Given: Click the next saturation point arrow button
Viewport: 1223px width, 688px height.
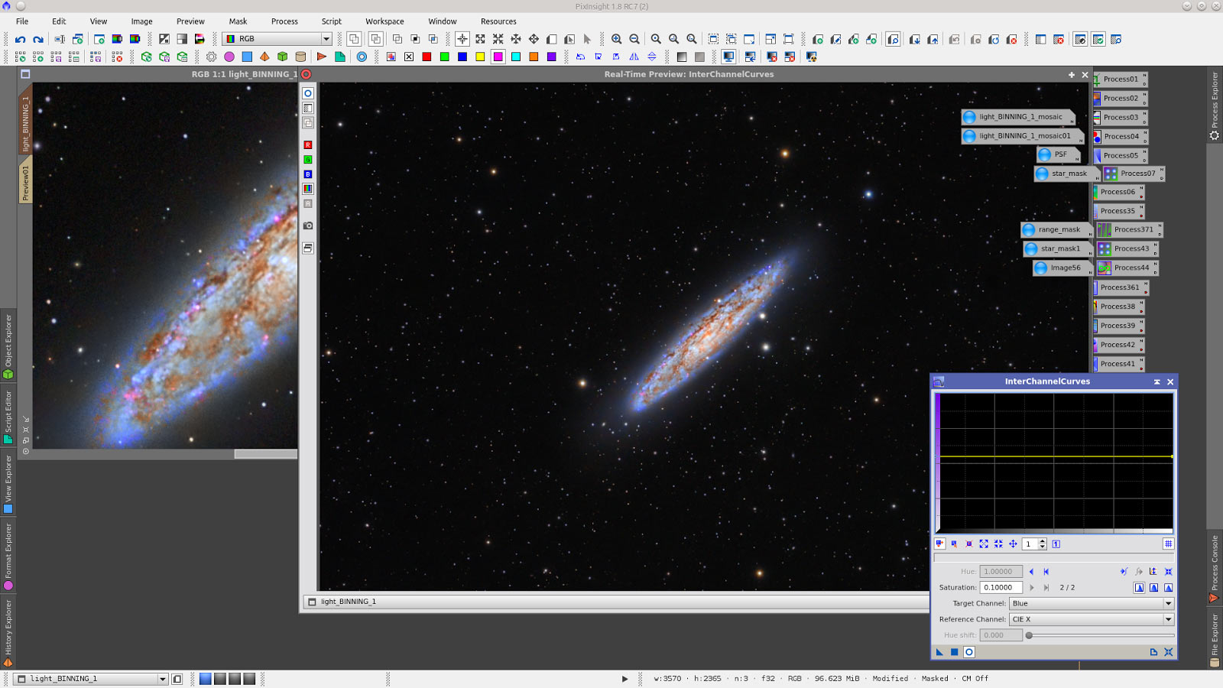Looking at the screenshot, I should (1032, 587).
